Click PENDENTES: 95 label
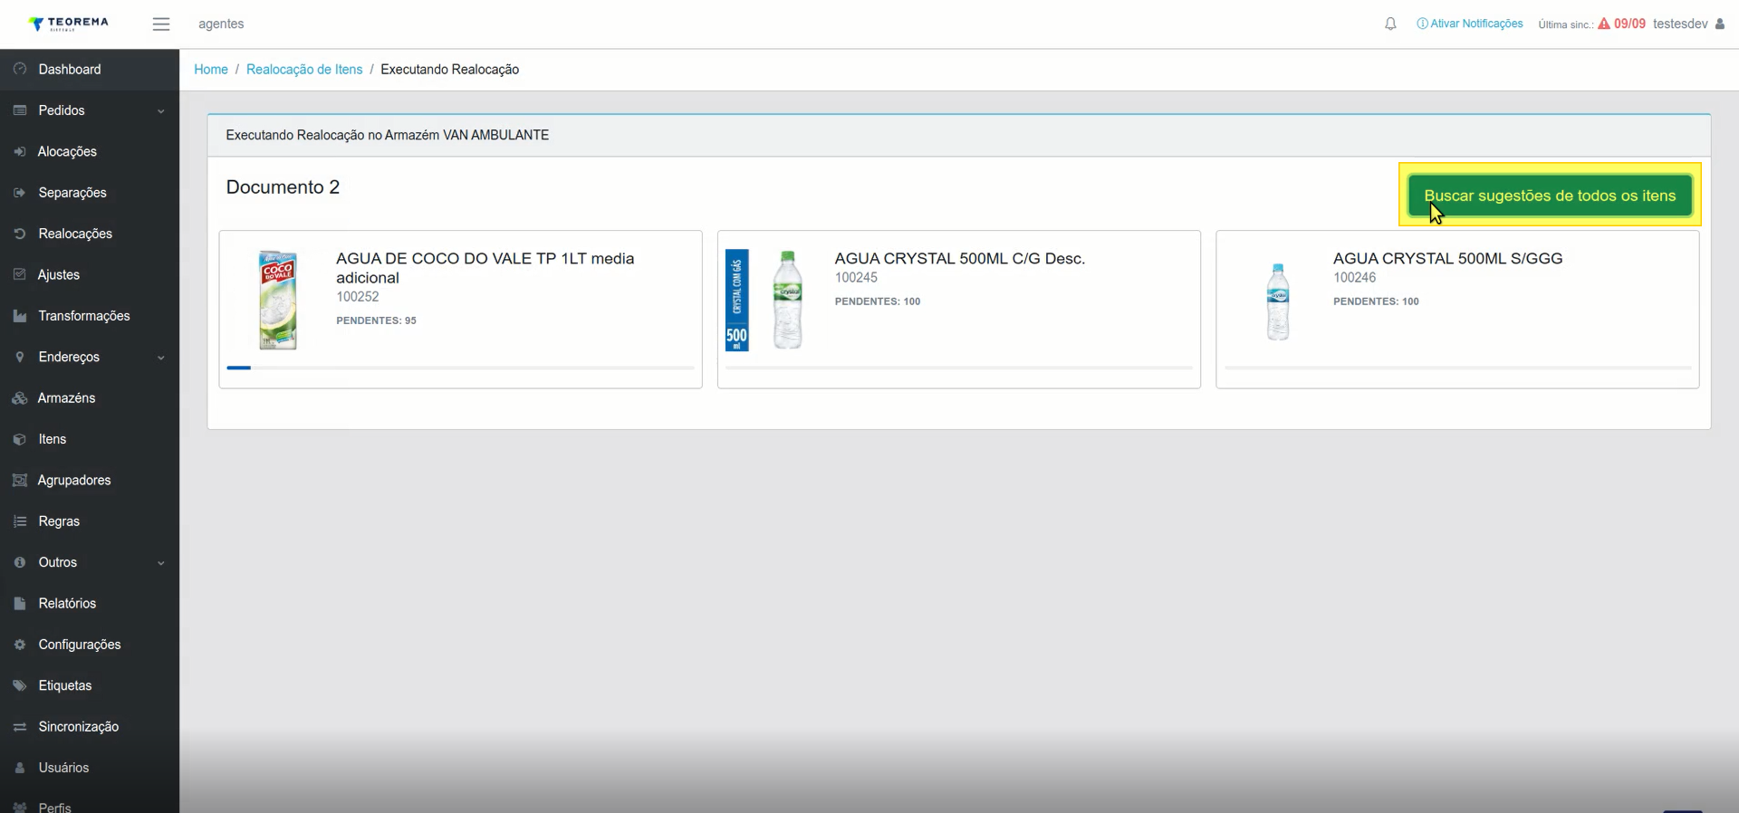The width and height of the screenshot is (1739, 813). 376,320
